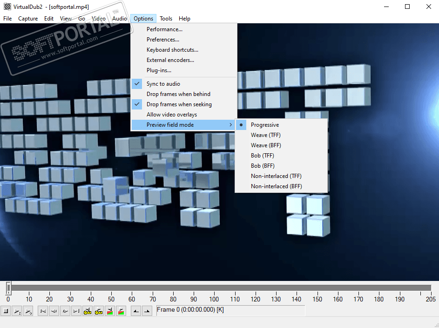The height and width of the screenshot is (328, 439).
Task: Open the Edit menu
Action: [x=49, y=19]
